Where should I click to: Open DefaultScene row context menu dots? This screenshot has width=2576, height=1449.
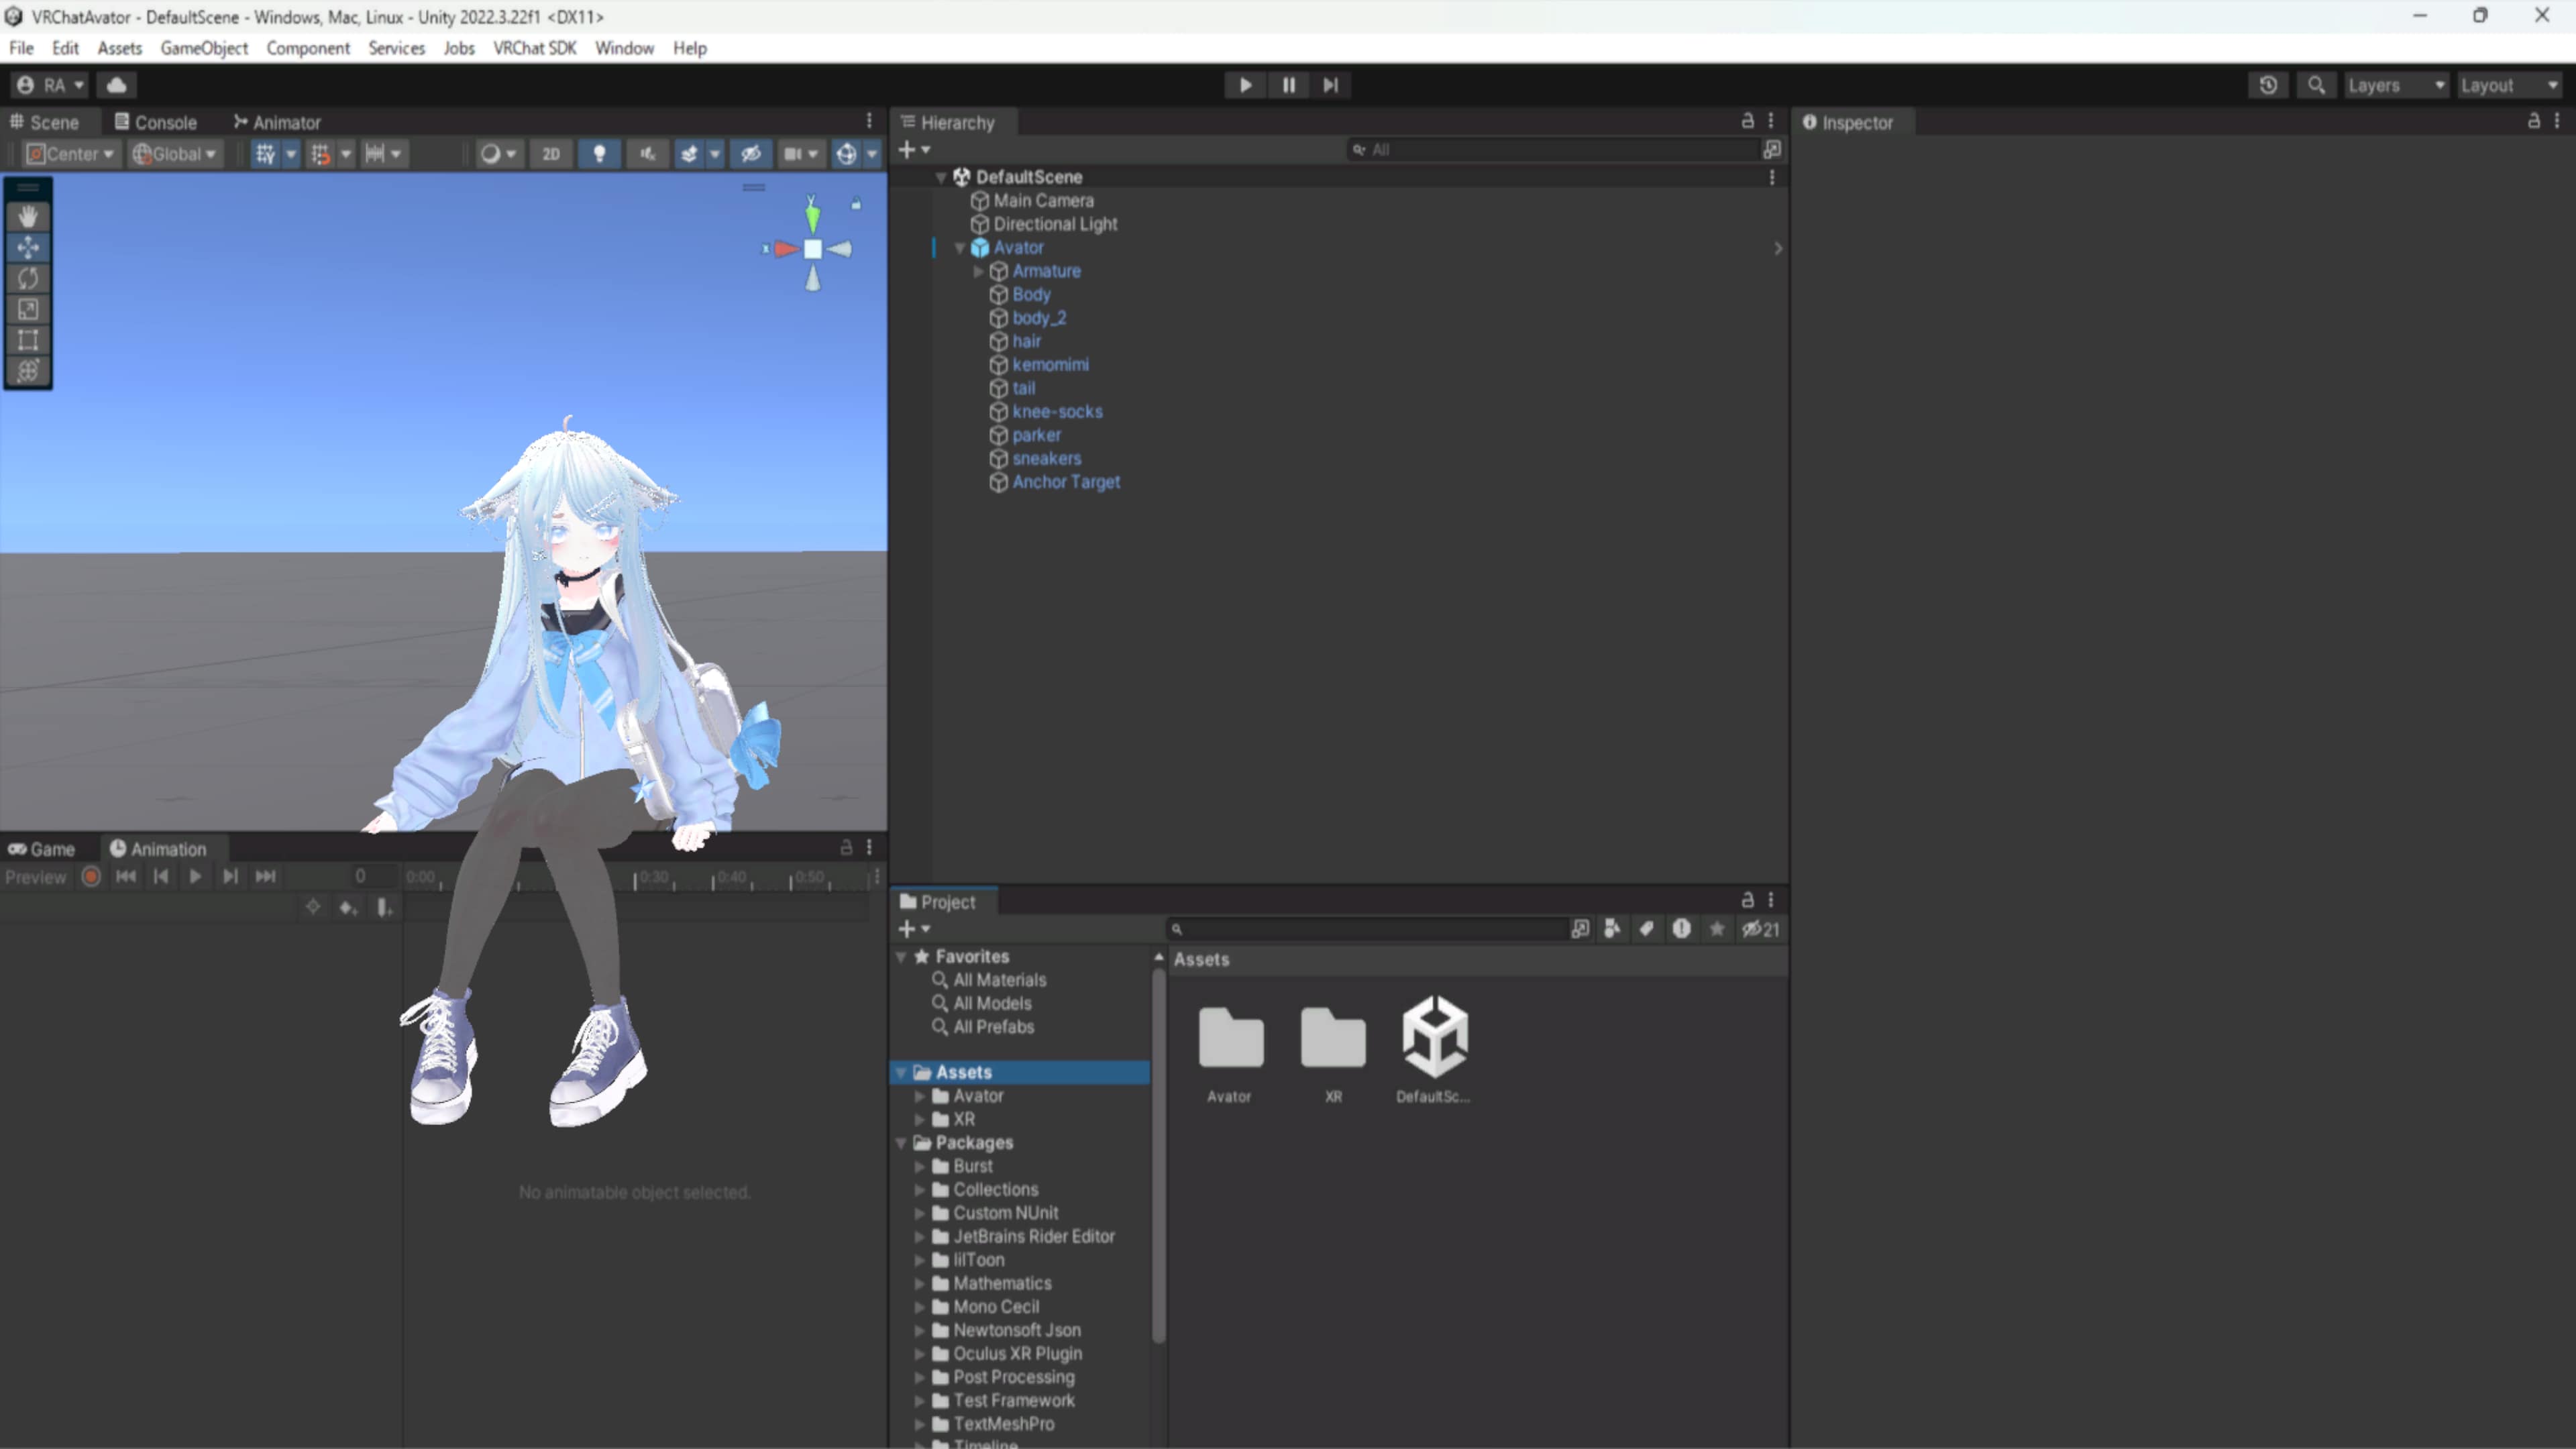(x=1772, y=177)
